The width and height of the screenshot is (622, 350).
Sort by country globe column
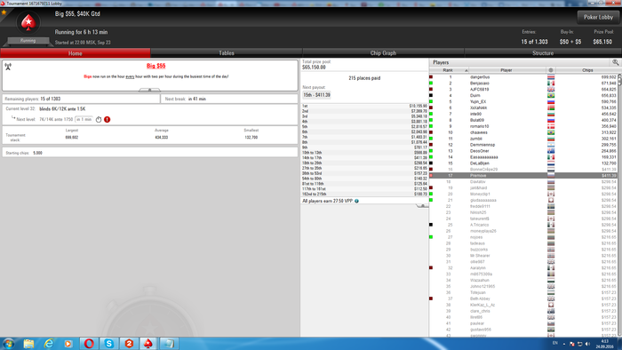[551, 70]
